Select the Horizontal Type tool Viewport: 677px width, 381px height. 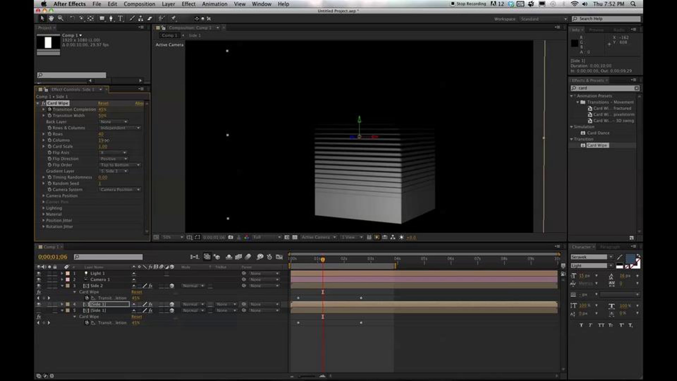[x=120, y=19]
